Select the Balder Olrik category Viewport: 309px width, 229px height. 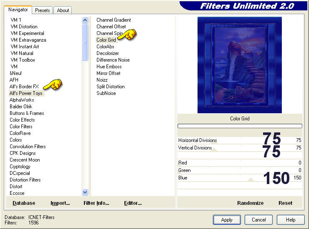21,107
